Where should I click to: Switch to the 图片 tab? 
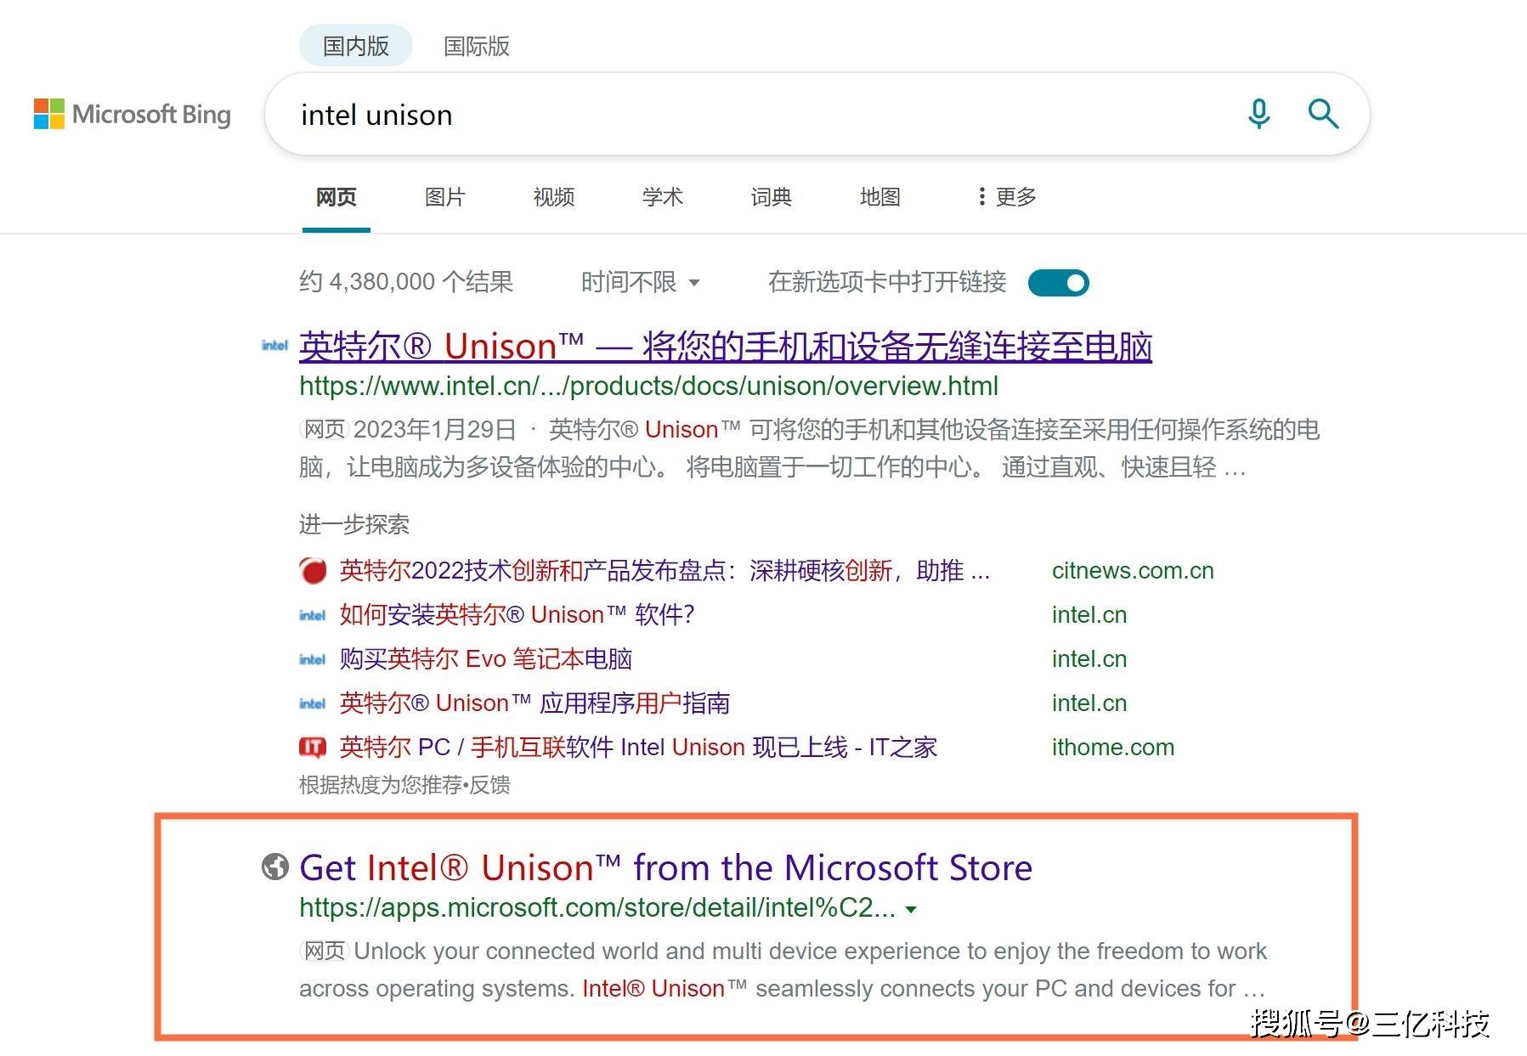445,196
